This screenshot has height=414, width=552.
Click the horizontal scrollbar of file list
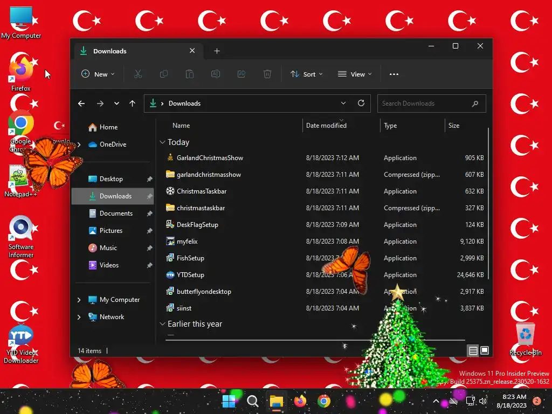315,340
